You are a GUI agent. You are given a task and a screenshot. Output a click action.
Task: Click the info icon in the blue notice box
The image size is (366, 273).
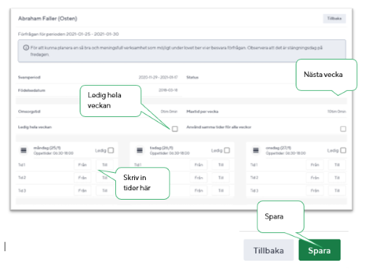[x=26, y=48]
